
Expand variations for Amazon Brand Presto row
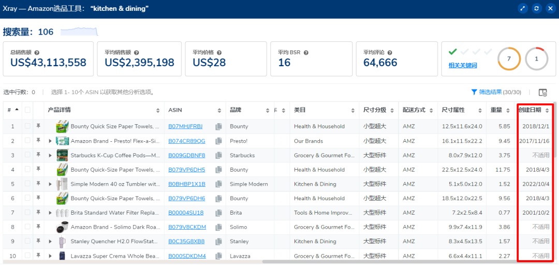tap(50, 141)
